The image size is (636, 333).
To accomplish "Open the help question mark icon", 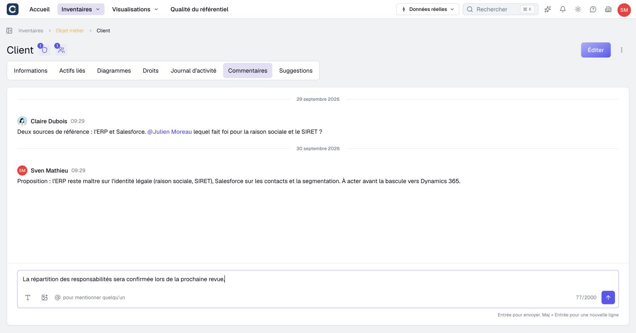I will pos(593,9).
